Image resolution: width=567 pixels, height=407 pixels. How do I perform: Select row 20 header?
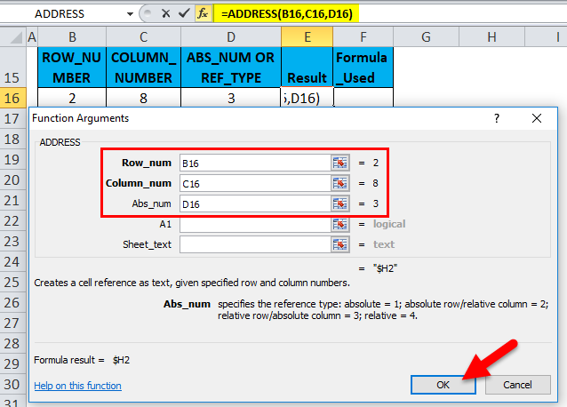pyautogui.click(x=12, y=180)
